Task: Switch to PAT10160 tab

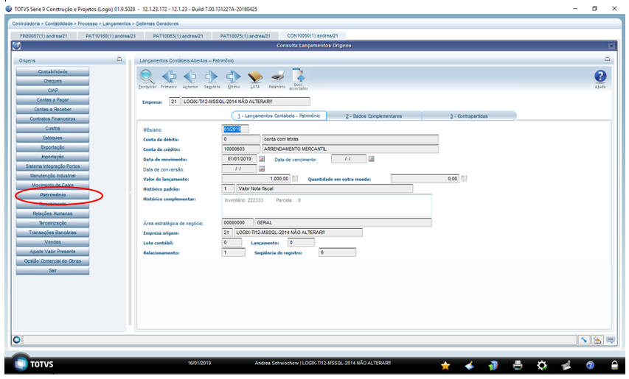Action: (111, 36)
